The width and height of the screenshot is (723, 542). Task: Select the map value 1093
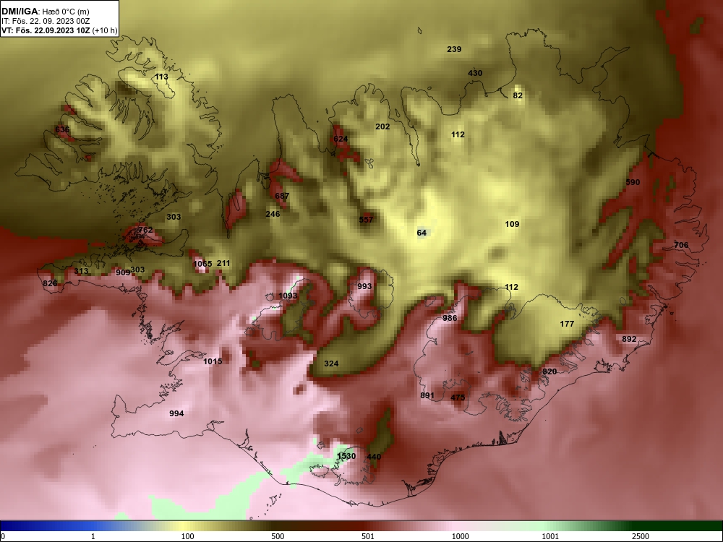288,296
